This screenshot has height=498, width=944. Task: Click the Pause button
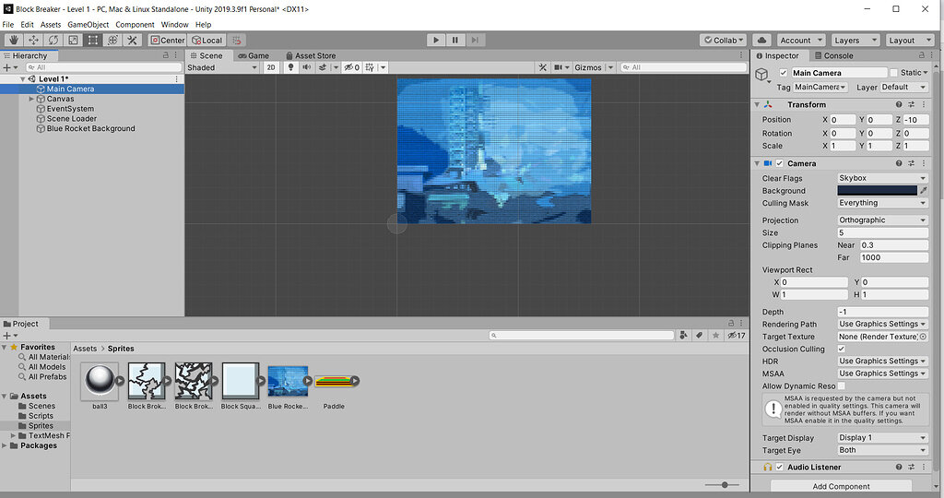coord(455,40)
